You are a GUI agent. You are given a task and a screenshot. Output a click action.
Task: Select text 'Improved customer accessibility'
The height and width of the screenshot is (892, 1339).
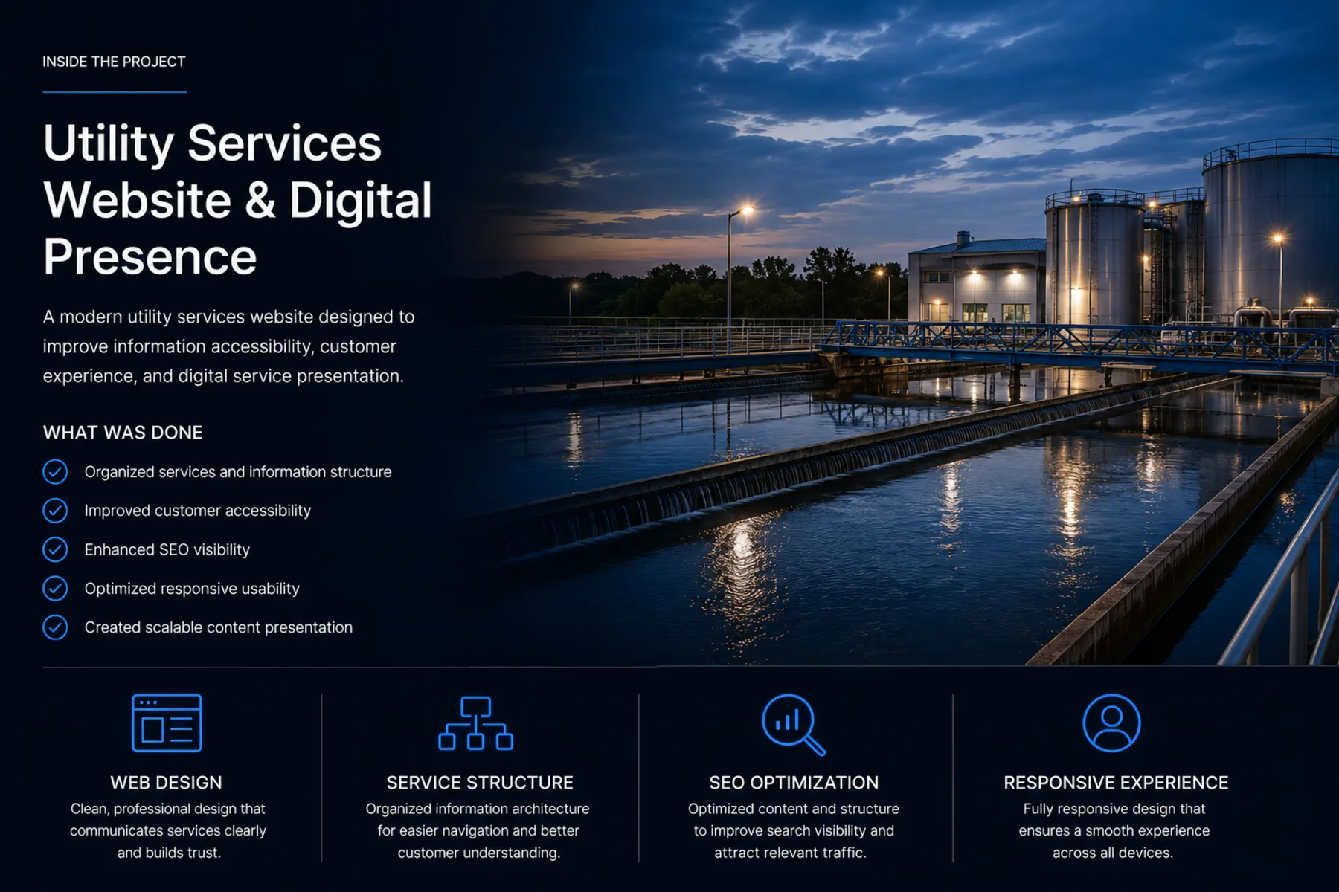[198, 511]
